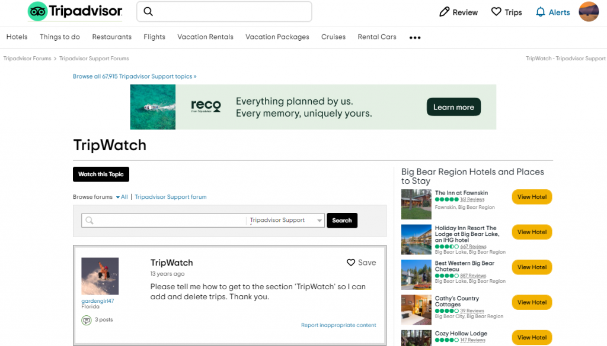Open the Things to do menu

pyautogui.click(x=60, y=37)
